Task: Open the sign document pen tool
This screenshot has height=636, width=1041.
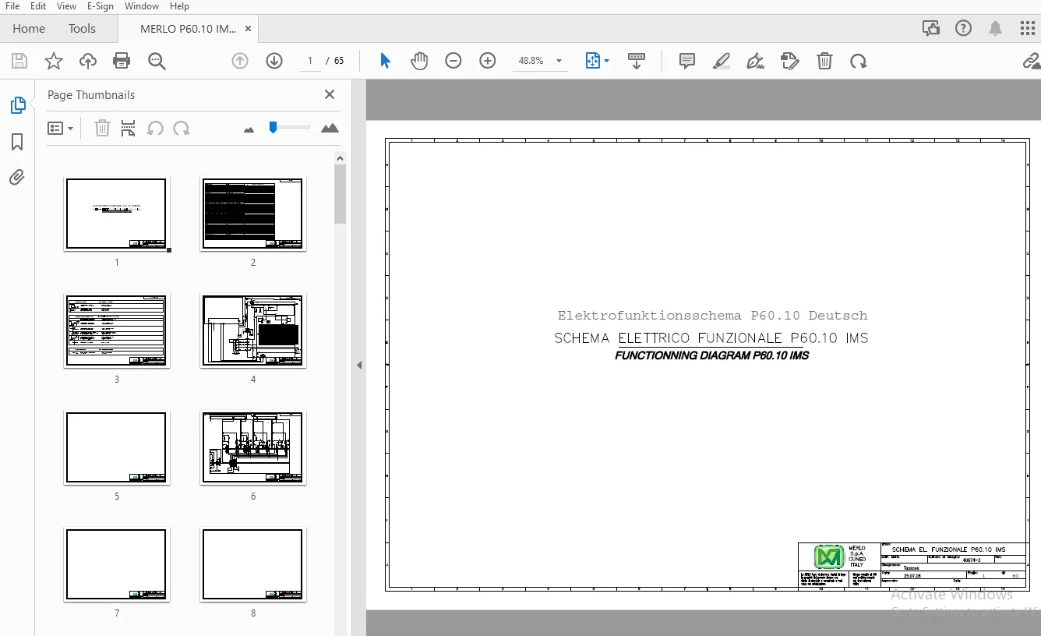Action: click(755, 61)
